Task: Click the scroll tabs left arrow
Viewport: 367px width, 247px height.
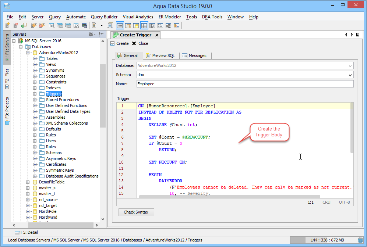Action: (x=346, y=35)
